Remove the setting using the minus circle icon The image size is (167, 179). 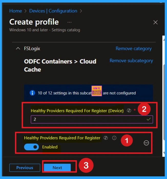click(146, 143)
